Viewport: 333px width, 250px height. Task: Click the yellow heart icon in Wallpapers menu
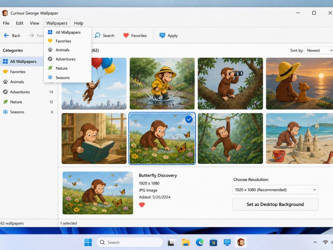point(50,41)
